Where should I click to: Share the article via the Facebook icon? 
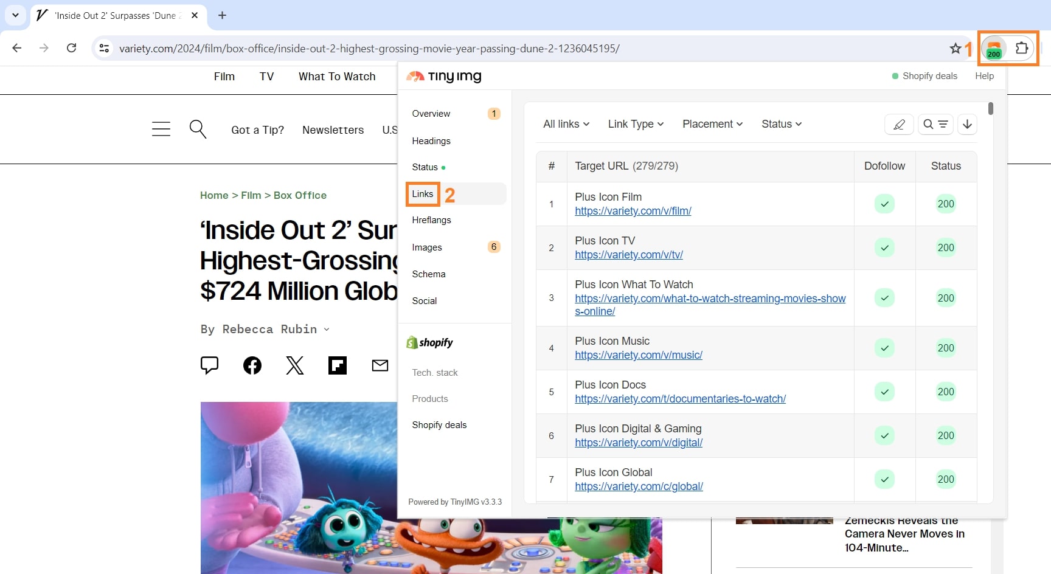tap(252, 365)
